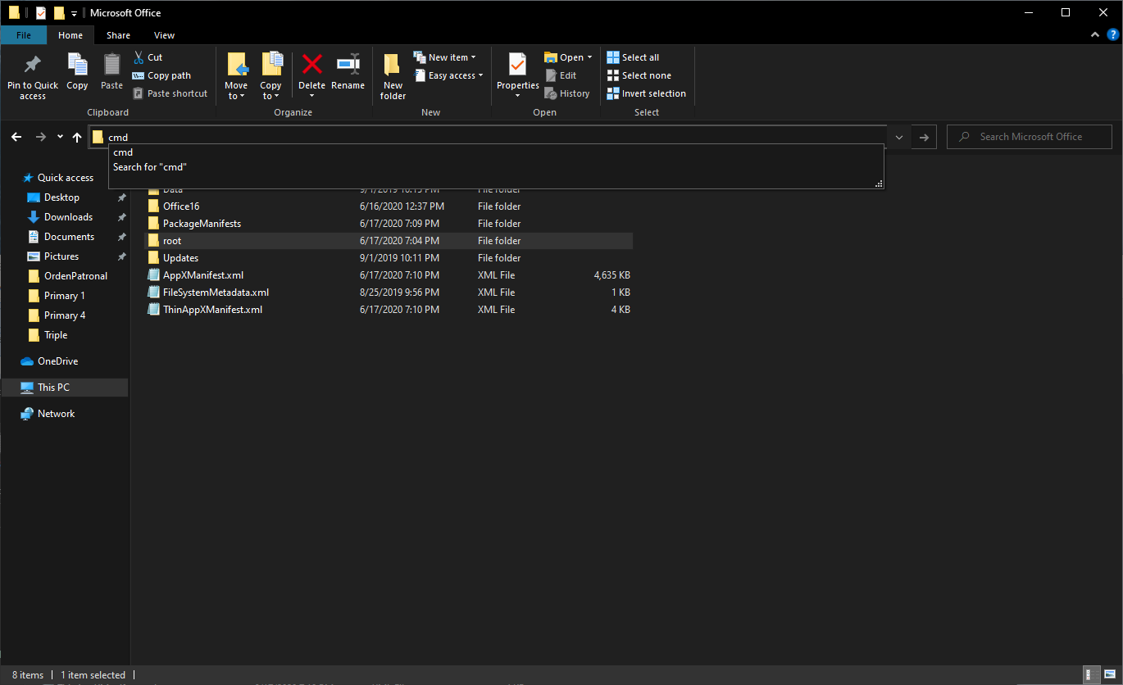Open the Copy to menu
This screenshot has width=1123, height=685.
271,76
